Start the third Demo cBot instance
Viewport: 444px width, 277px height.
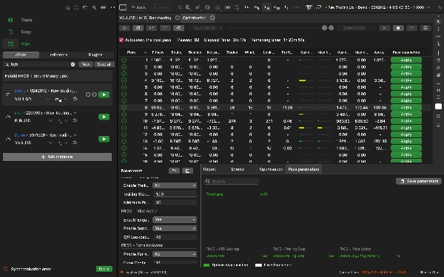tap(104, 139)
